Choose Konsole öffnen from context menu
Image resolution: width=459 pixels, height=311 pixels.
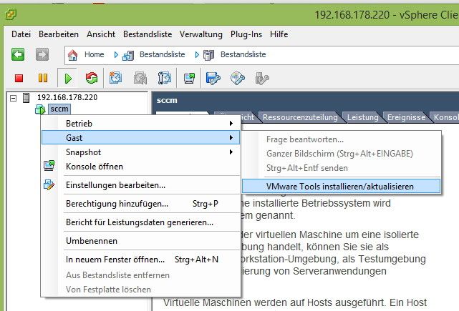[140, 167]
